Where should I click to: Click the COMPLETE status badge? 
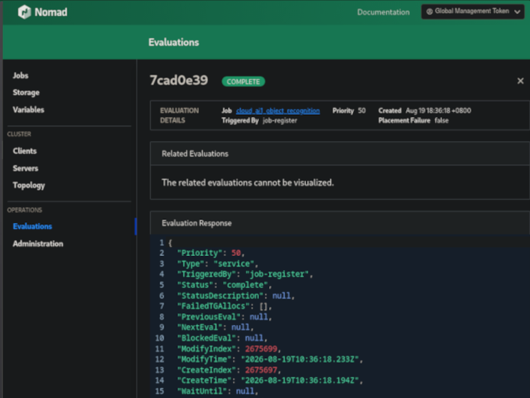coord(243,82)
